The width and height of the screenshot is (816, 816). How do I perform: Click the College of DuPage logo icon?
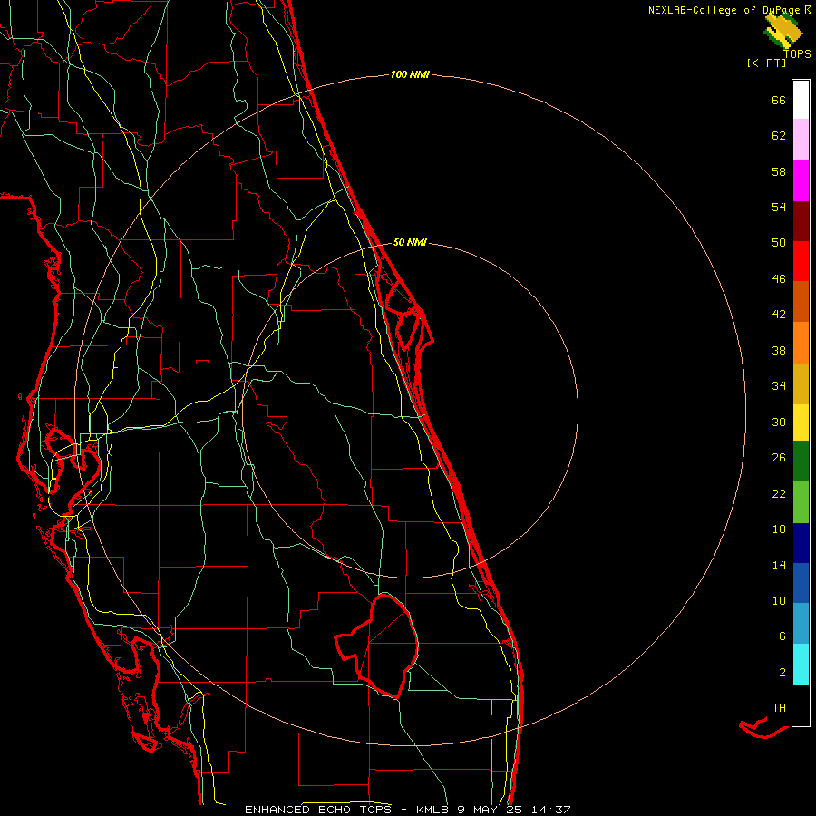(782, 30)
